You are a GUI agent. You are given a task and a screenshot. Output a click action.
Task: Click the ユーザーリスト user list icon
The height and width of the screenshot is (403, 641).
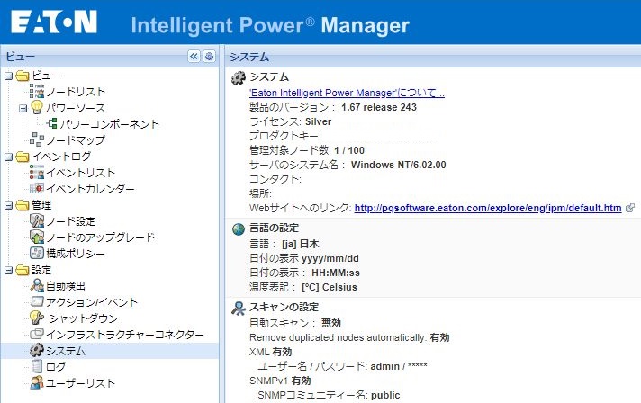click(x=37, y=383)
